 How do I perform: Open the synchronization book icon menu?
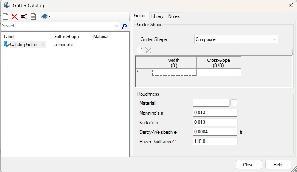pos(46,16)
